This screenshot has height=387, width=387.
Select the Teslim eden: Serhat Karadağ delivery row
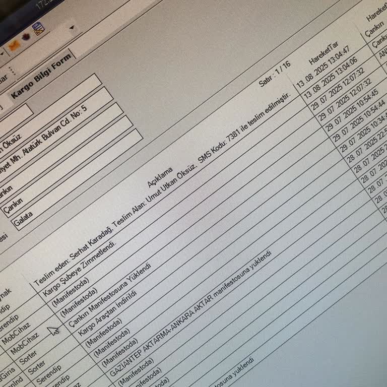163,189
